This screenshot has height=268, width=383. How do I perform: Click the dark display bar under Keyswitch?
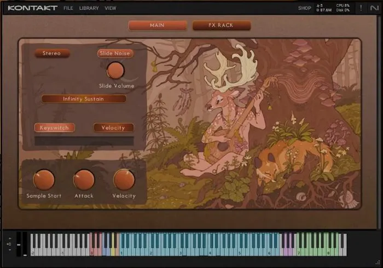[x=84, y=141]
